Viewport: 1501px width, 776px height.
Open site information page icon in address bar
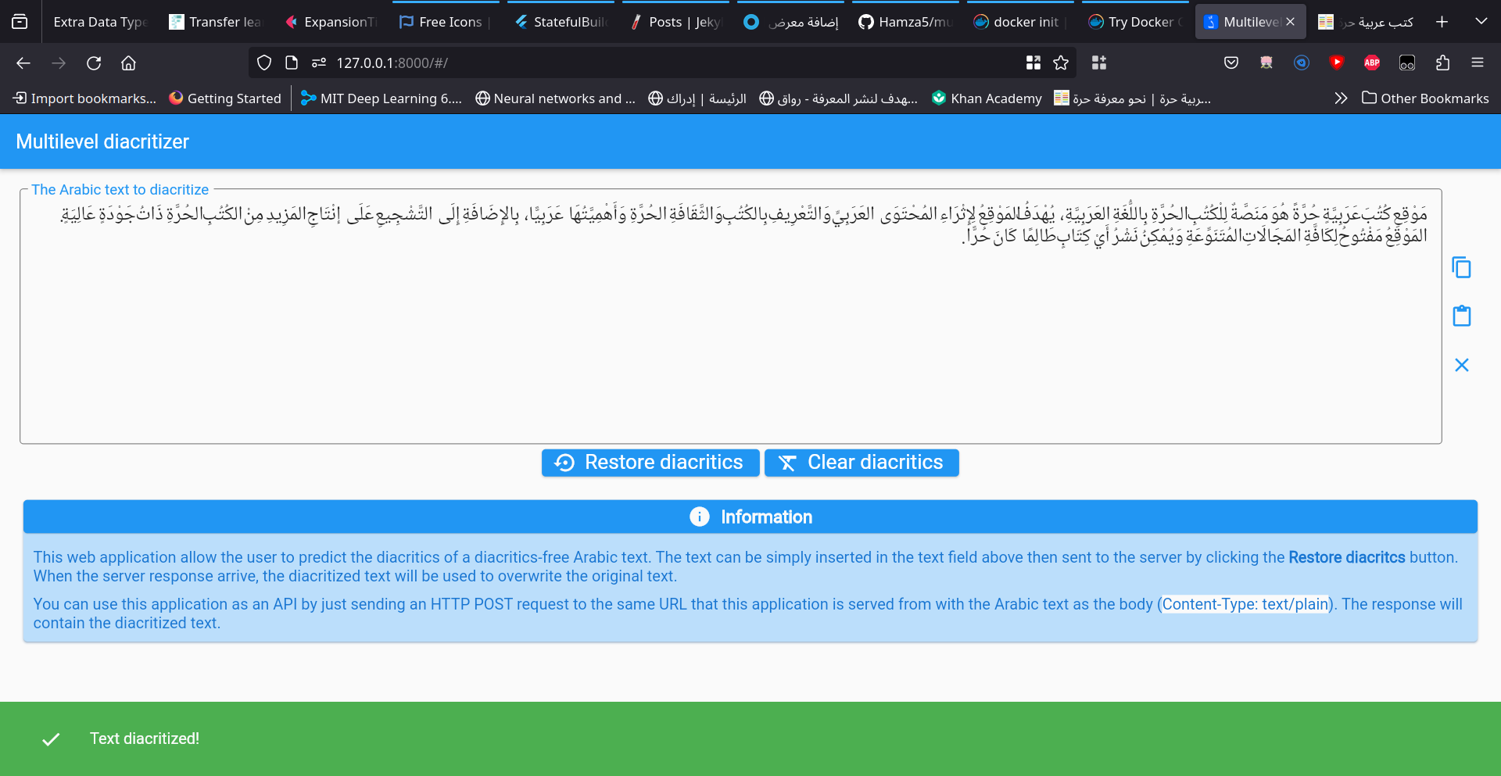coord(292,63)
